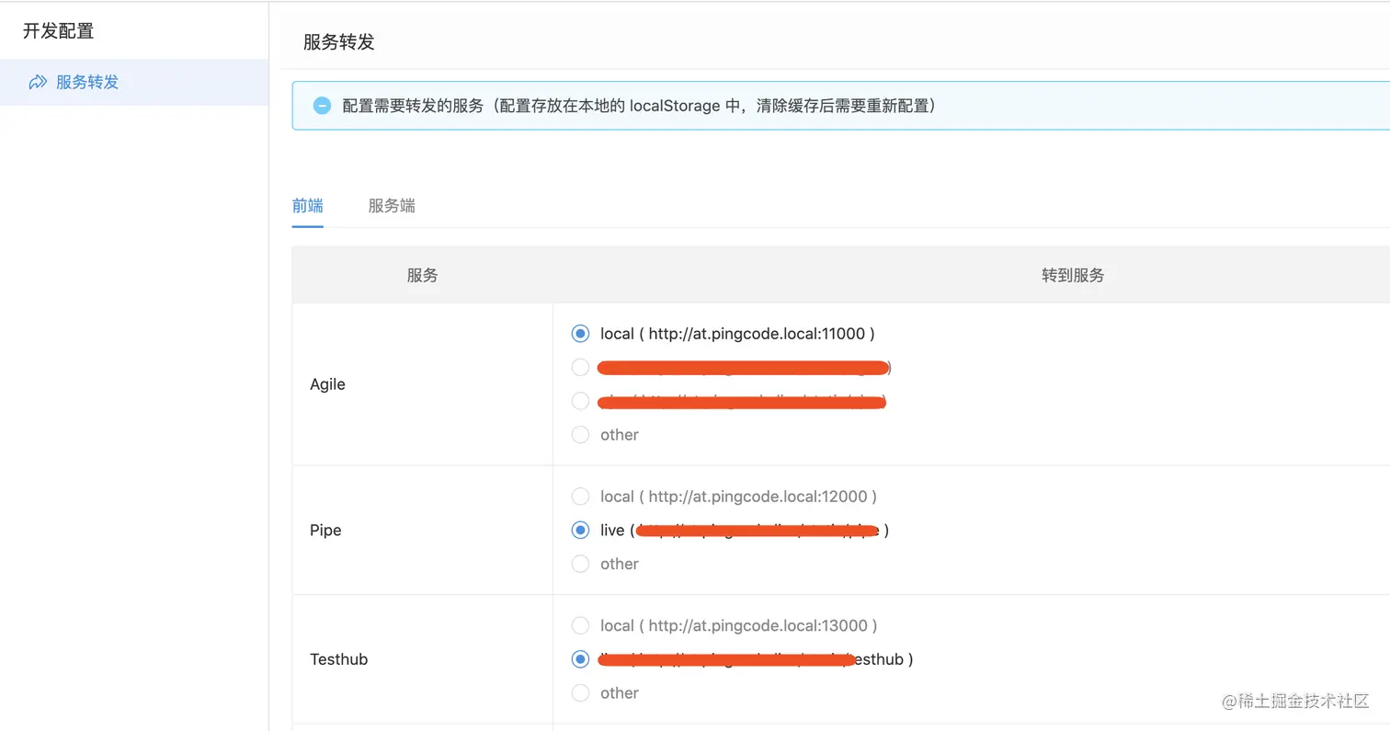Screen dimensions: 1390x731
Task: Select the live radio for Pipe
Action: tap(580, 530)
